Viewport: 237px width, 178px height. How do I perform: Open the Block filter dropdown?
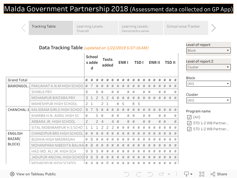click(208, 84)
